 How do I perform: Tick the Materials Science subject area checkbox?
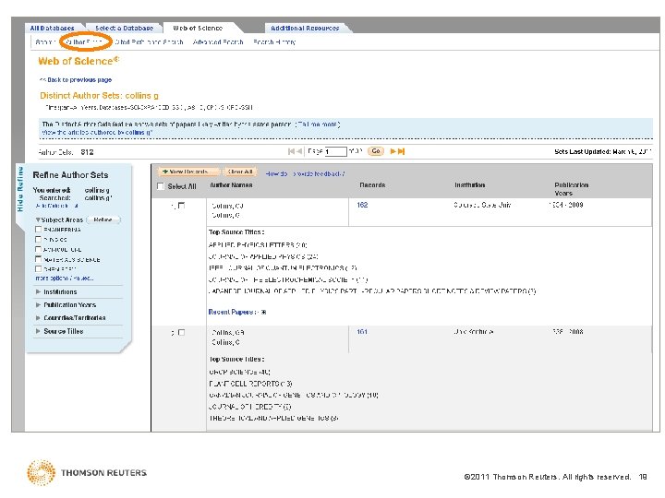click(x=38, y=259)
